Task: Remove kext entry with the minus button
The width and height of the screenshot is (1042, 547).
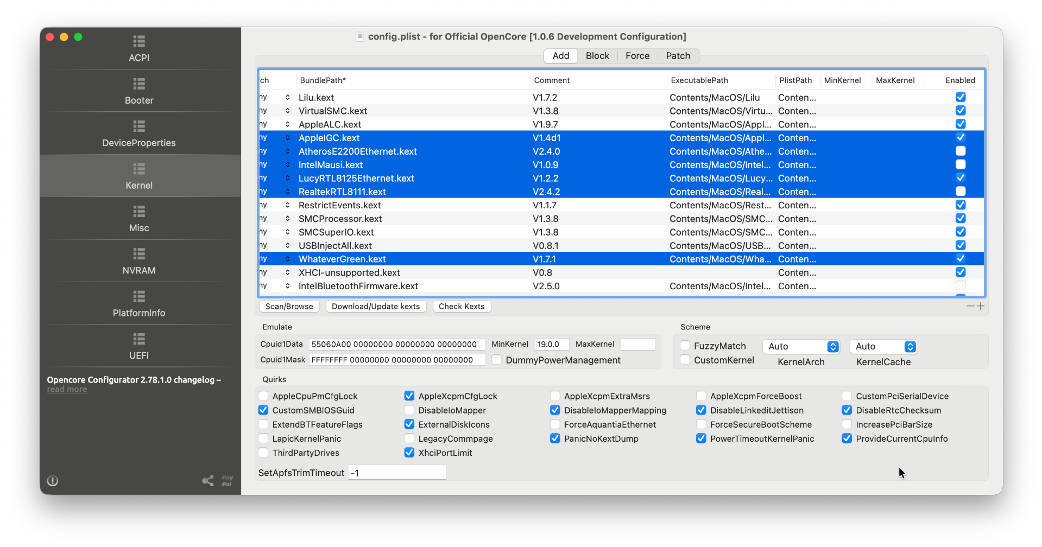Action: point(970,306)
